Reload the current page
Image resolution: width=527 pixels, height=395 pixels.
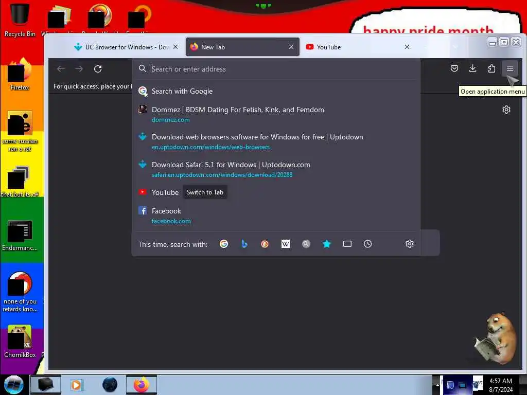pyautogui.click(x=98, y=69)
